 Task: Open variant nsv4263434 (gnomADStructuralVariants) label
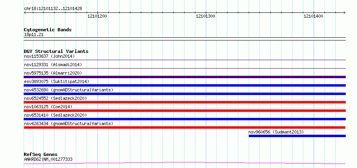(x=69, y=123)
